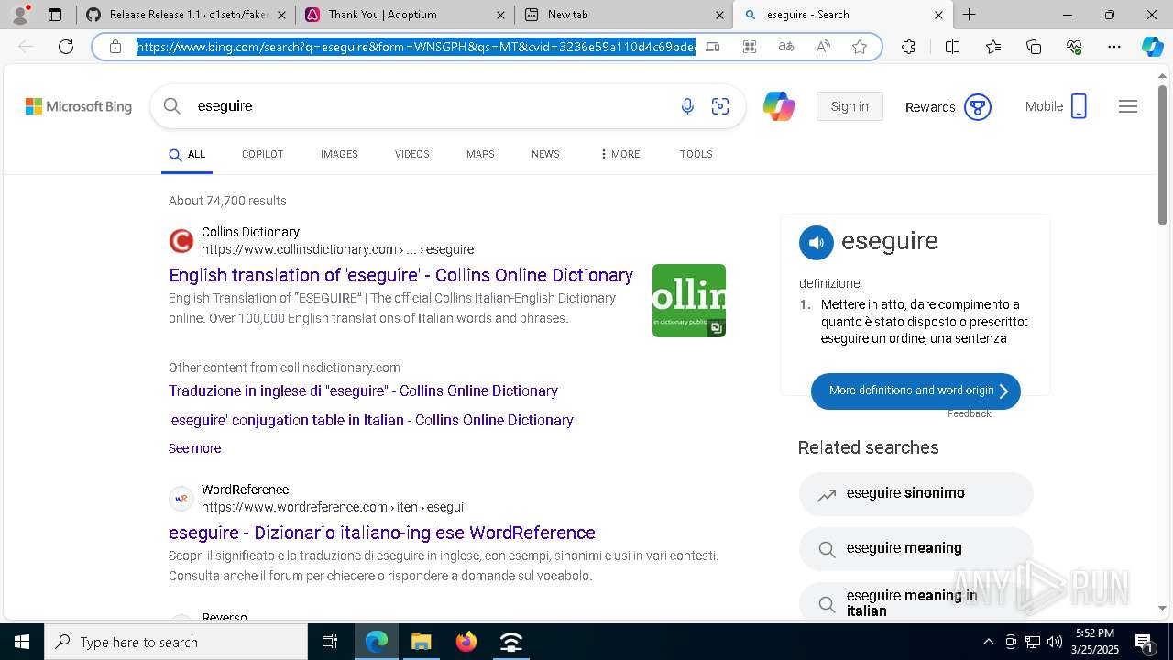Expand See more Collins results
This screenshot has height=660, width=1173.
coord(194,448)
